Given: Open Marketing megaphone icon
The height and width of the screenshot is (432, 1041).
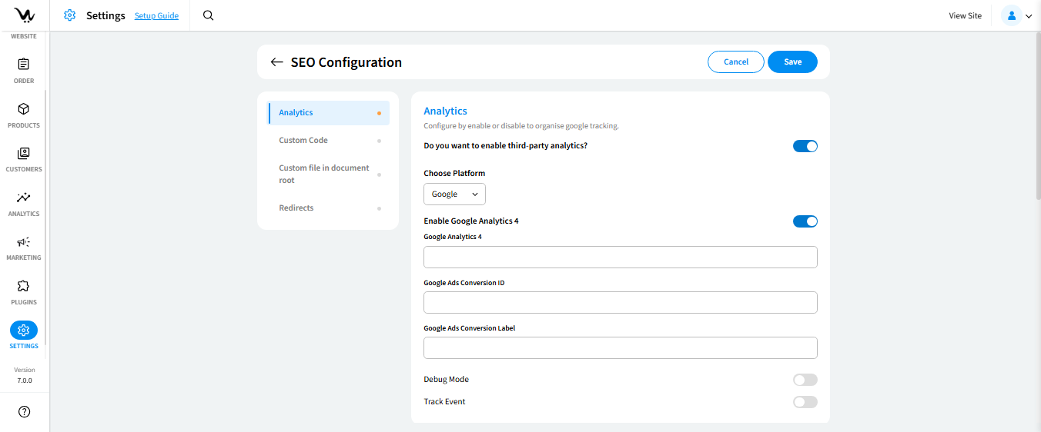Looking at the screenshot, I should click(x=24, y=241).
